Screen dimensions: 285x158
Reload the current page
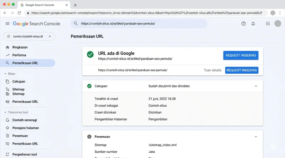point(19,13)
